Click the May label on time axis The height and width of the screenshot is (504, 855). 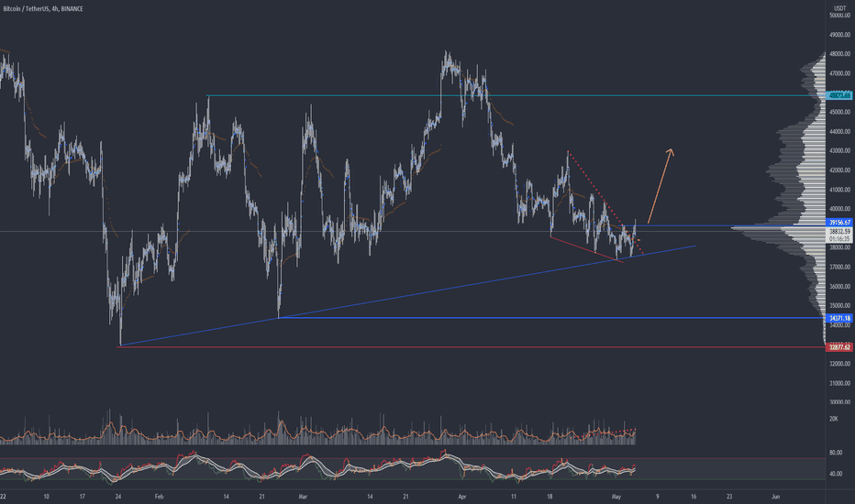(616, 497)
